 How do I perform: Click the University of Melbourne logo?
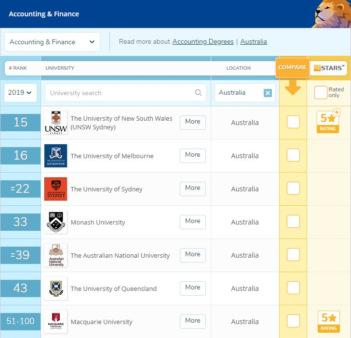55,156
